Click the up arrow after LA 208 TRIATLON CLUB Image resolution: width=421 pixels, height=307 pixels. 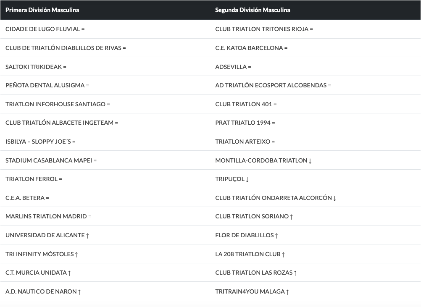[283, 254]
